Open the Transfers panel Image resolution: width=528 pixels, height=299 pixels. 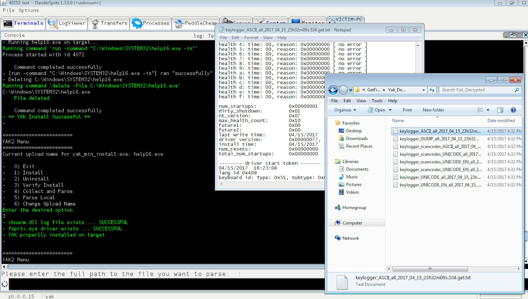(x=109, y=23)
